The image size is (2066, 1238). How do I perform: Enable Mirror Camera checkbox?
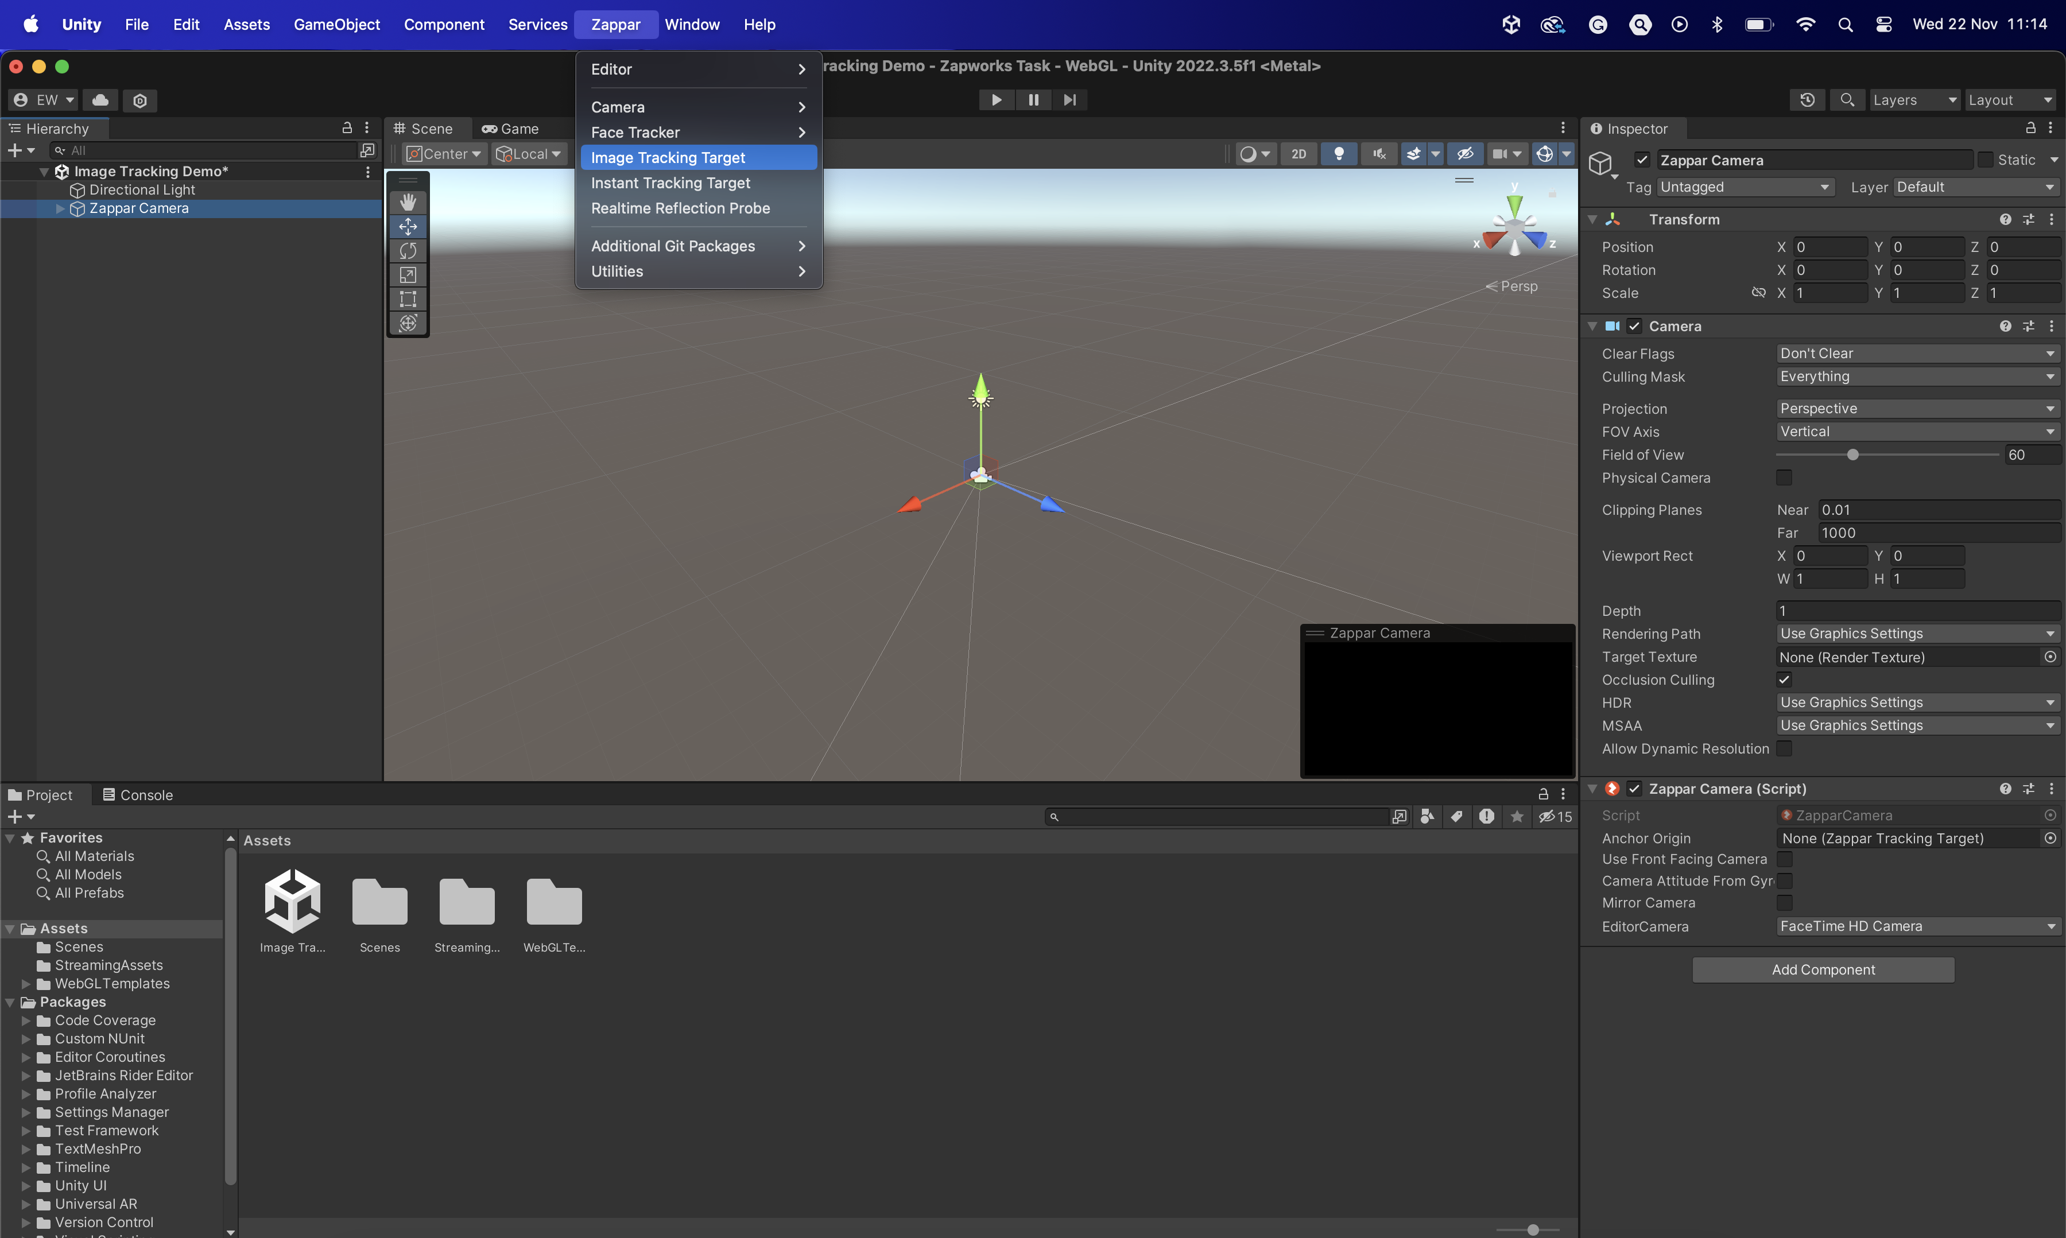pyautogui.click(x=1784, y=902)
